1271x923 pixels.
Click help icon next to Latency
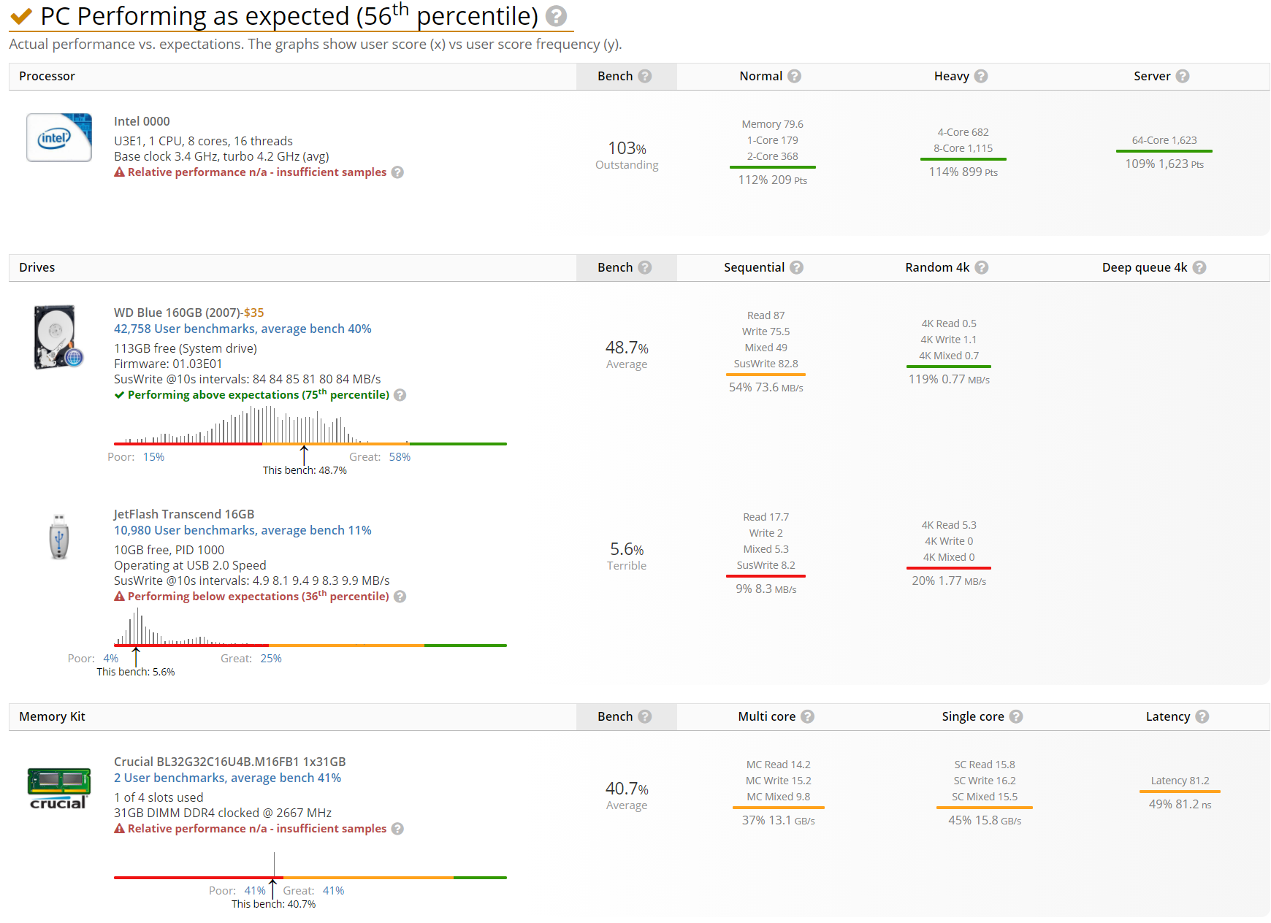(1202, 716)
